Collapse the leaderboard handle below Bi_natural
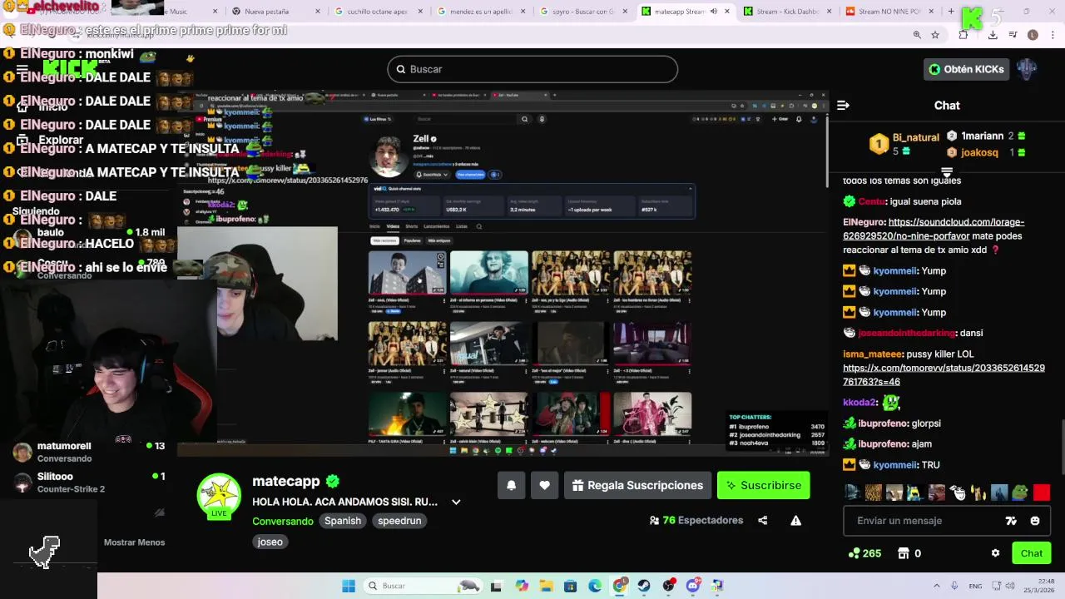 tap(947, 171)
